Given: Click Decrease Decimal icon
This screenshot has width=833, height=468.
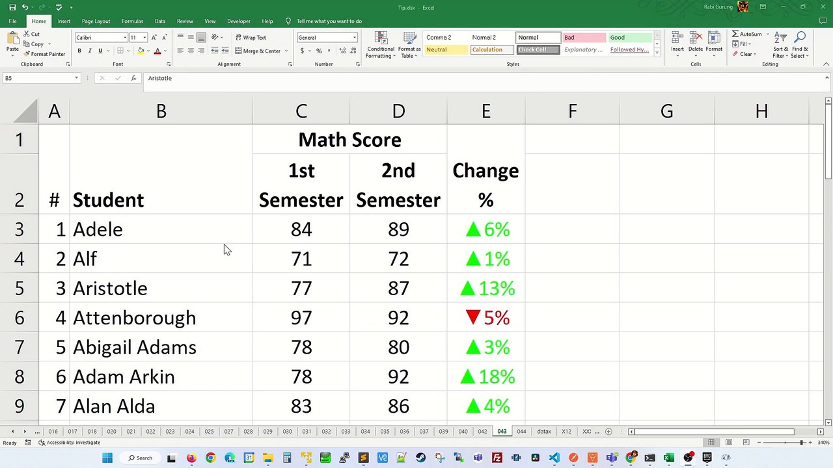Looking at the screenshot, I should point(353,51).
